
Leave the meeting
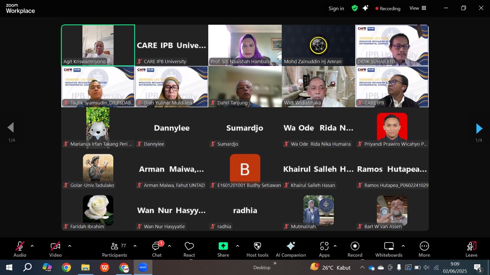coord(471,249)
